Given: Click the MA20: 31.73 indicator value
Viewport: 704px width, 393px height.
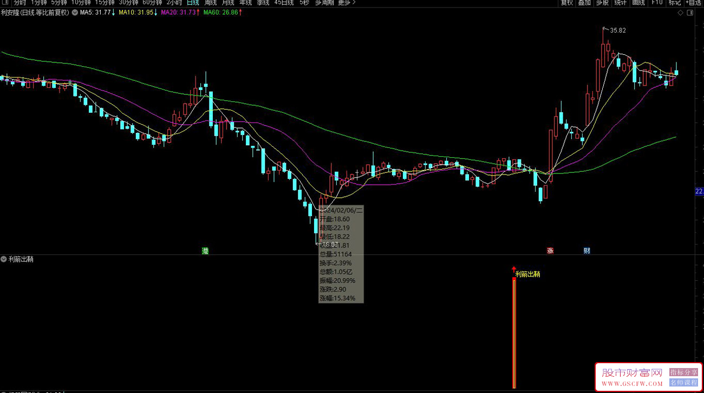Looking at the screenshot, I should [x=180, y=12].
